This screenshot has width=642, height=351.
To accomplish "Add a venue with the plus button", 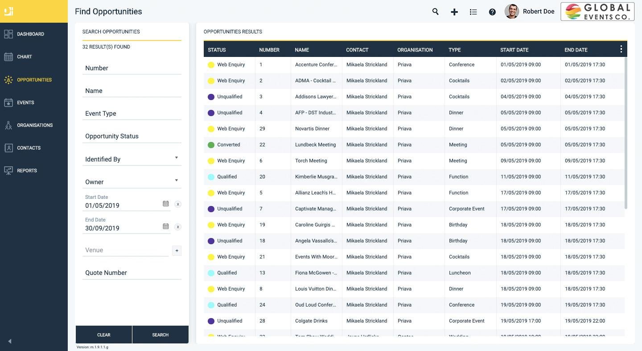I will (177, 250).
